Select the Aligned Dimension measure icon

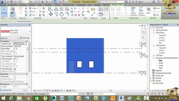pyautogui.click(x=93, y=14)
